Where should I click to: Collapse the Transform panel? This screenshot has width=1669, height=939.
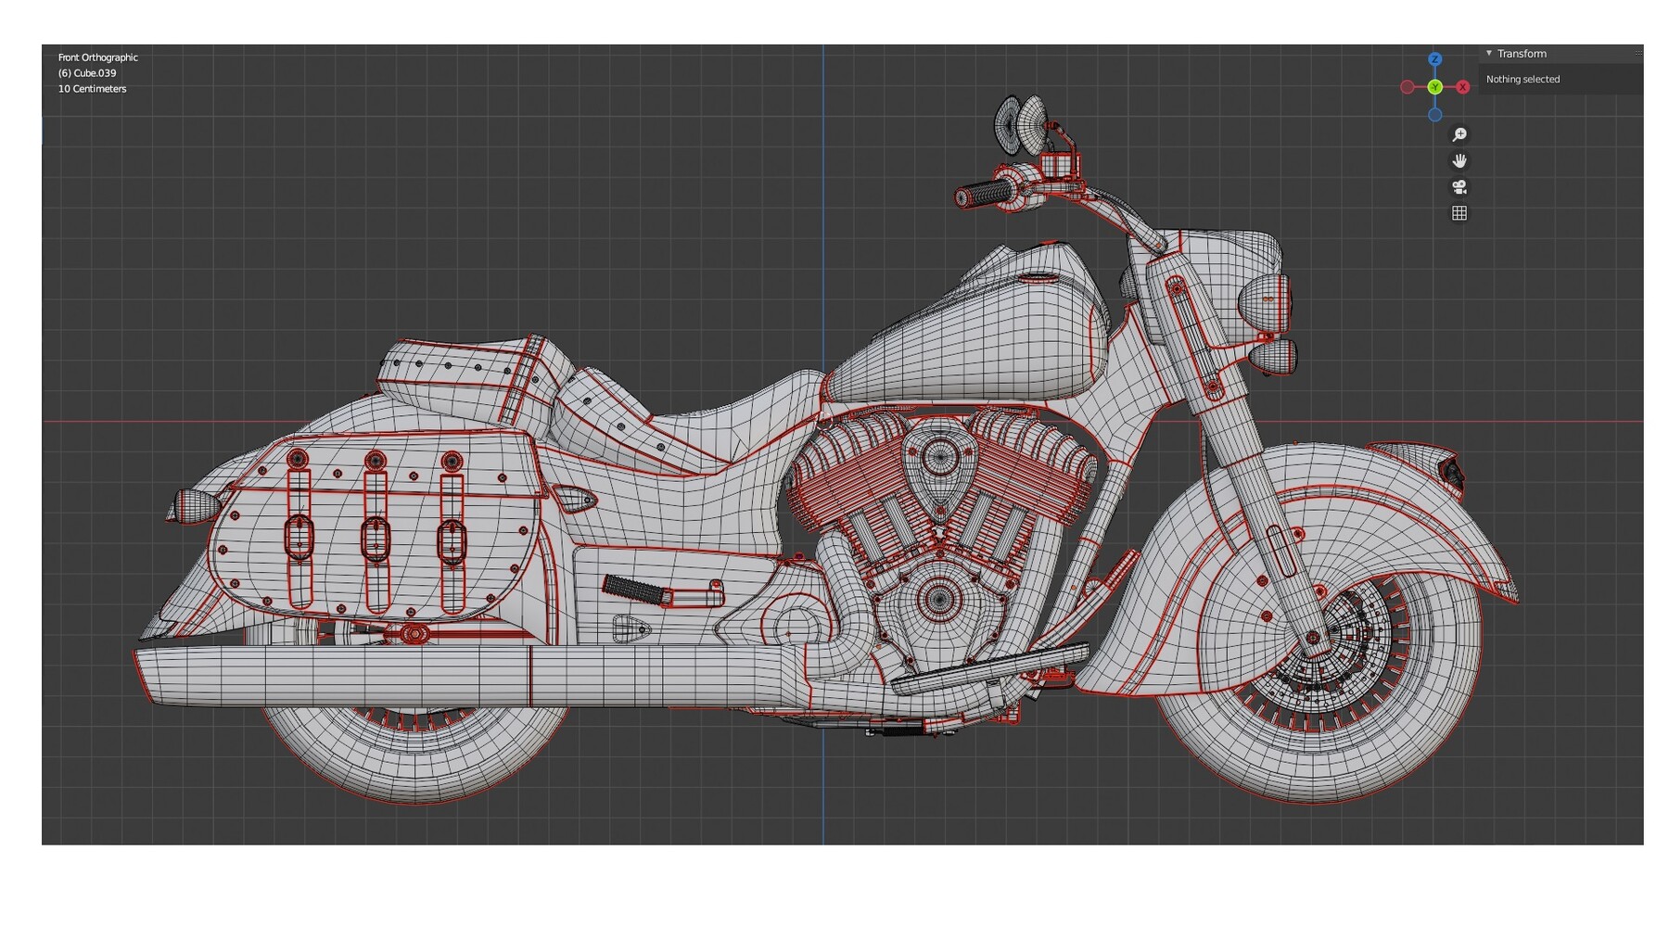[1489, 53]
